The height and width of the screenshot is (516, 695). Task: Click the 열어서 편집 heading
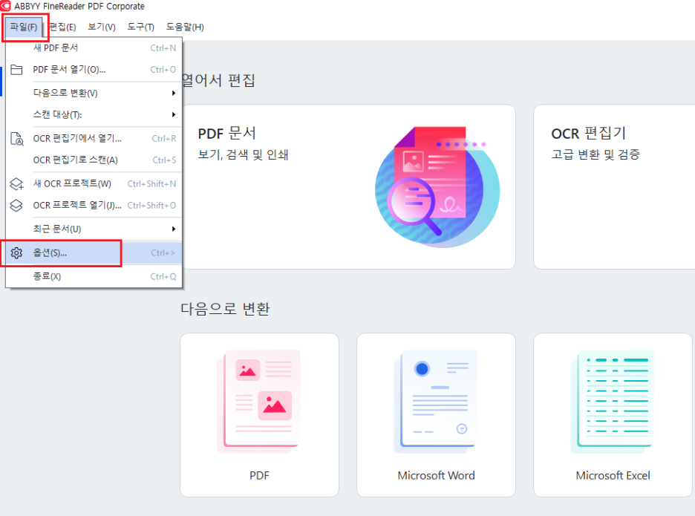click(218, 80)
